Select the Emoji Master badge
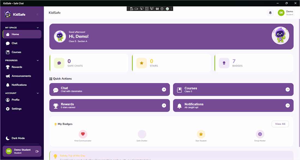This screenshot has height=160, width=300. [x=260, y=134]
